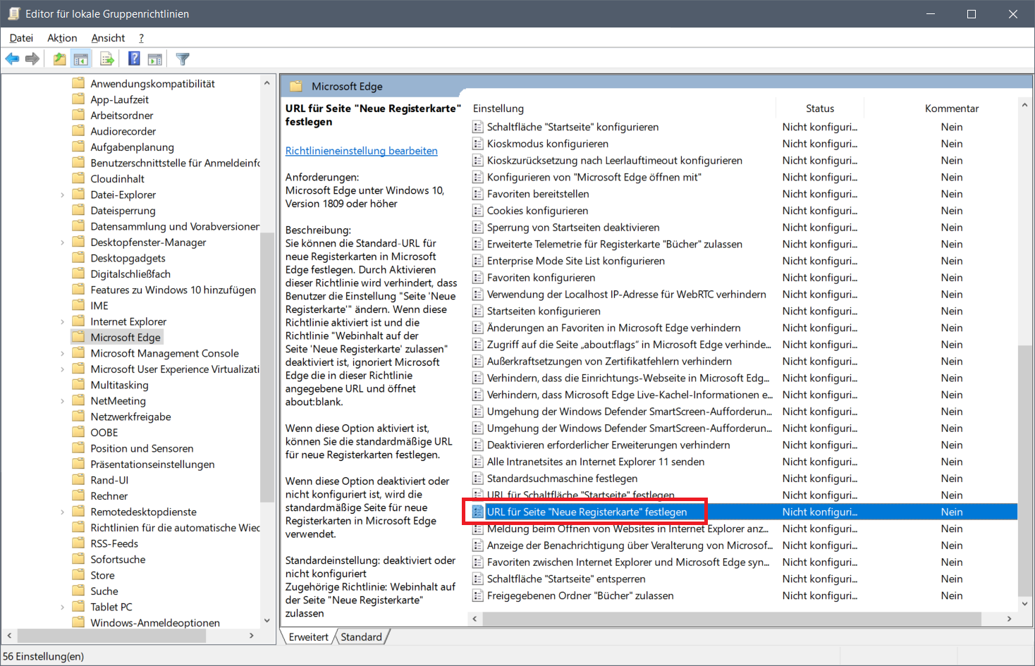Select "Kioskzurücksetzung nach Leerlauftimeout konfigurieren" setting
Screen dimensions: 1035x666
pos(615,161)
